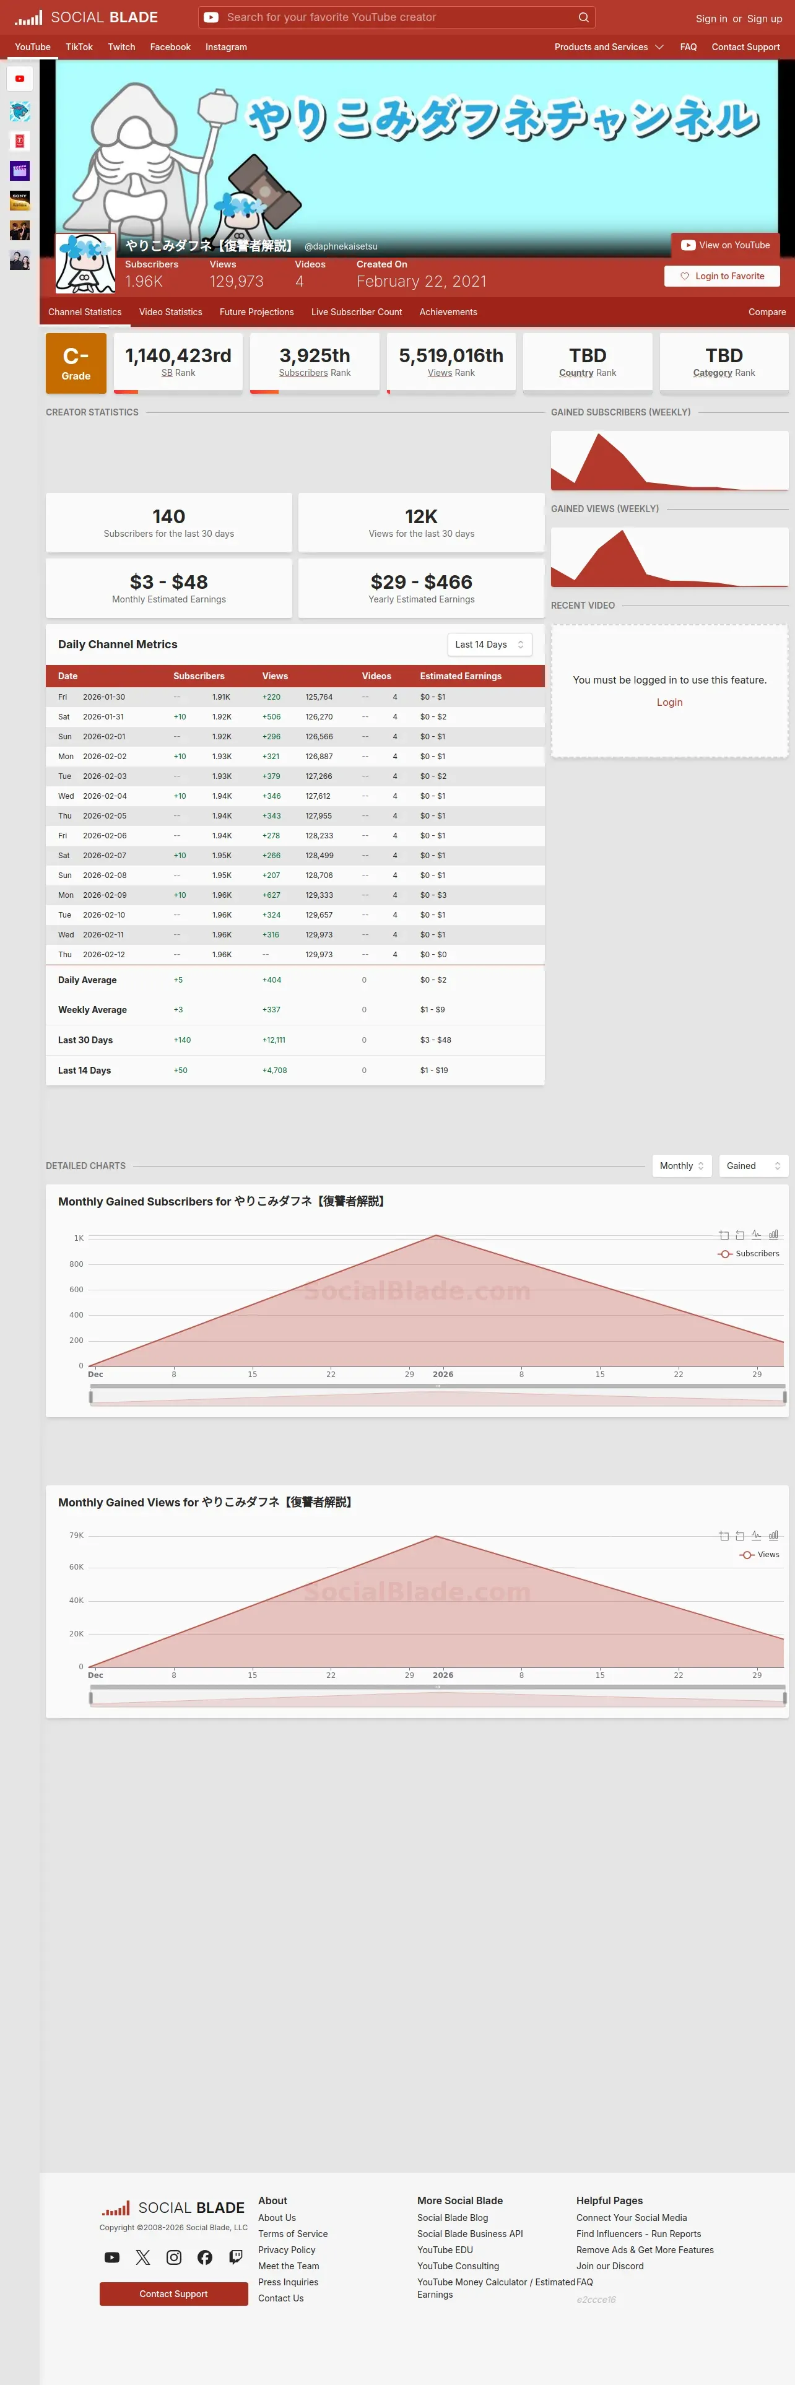This screenshot has width=795, height=2385.
Task: Open the Future Projections tab
Action: click(x=256, y=312)
